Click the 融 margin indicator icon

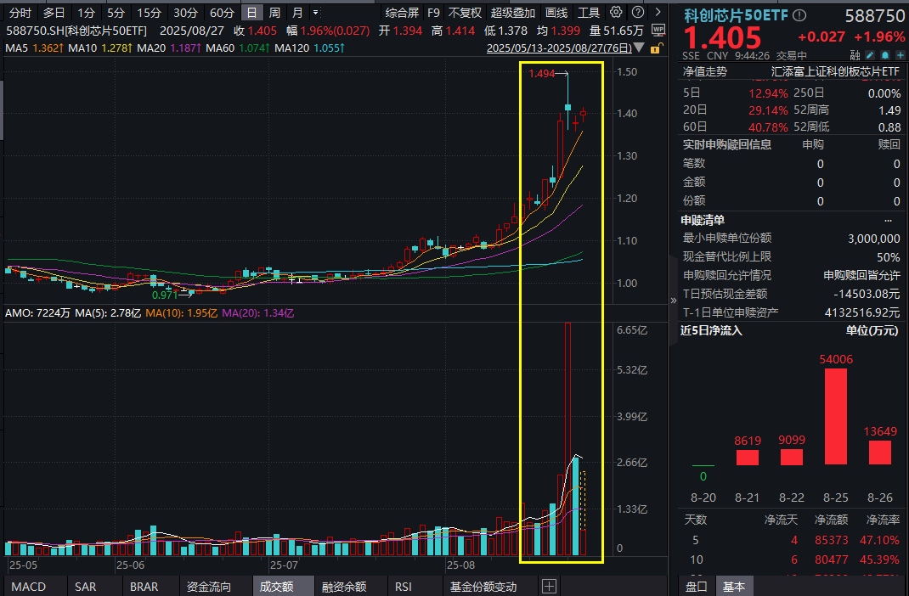click(x=855, y=53)
